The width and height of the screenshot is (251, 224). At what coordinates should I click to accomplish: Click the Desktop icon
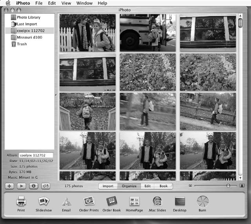tap(180, 201)
